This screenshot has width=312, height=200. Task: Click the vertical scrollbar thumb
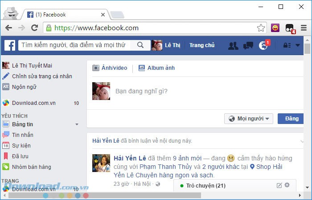pos(307,48)
